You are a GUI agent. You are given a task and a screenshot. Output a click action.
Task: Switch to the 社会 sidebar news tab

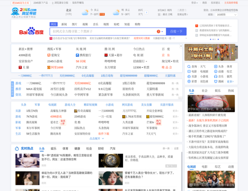(205, 91)
